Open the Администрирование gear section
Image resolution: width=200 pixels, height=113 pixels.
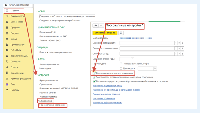pos(20,79)
